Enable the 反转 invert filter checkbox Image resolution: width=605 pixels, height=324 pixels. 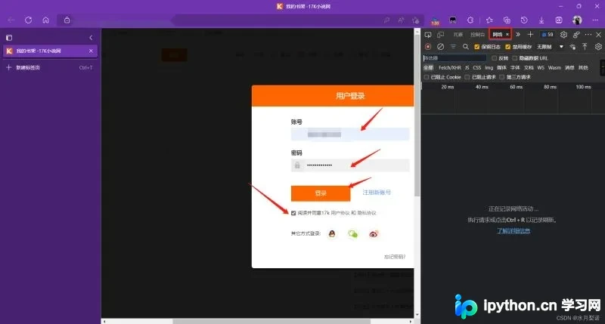(x=495, y=58)
